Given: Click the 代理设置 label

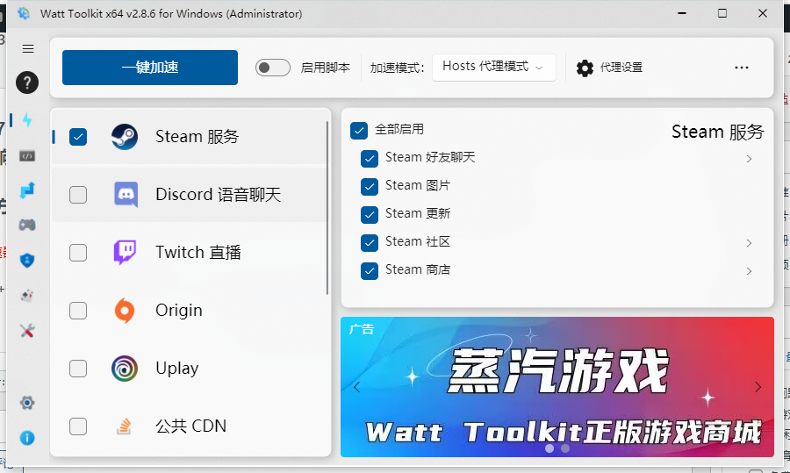Looking at the screenshot, I should (621, 68).
